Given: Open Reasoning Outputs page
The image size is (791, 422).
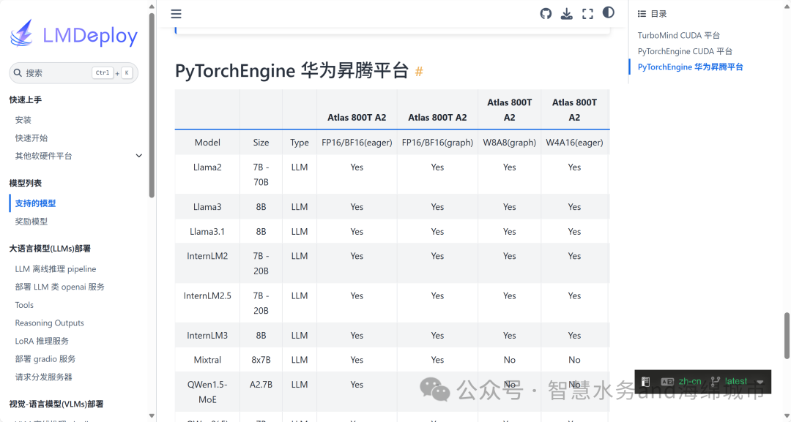Looking at the screenshot, I should [50, 323].
